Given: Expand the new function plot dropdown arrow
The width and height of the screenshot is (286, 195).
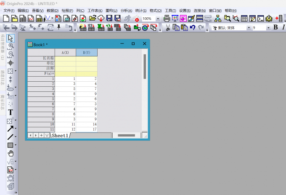Looking at the screenshot, I should (x=52, y=18).
